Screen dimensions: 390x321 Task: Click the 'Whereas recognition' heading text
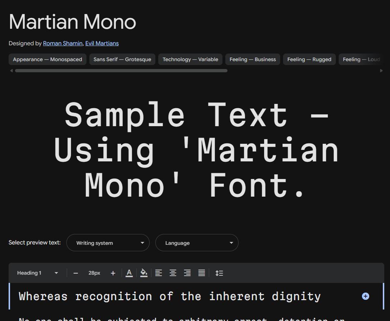[x=170, y=296]
